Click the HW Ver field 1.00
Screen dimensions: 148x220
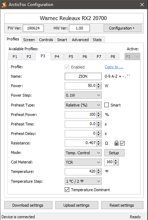79,28
